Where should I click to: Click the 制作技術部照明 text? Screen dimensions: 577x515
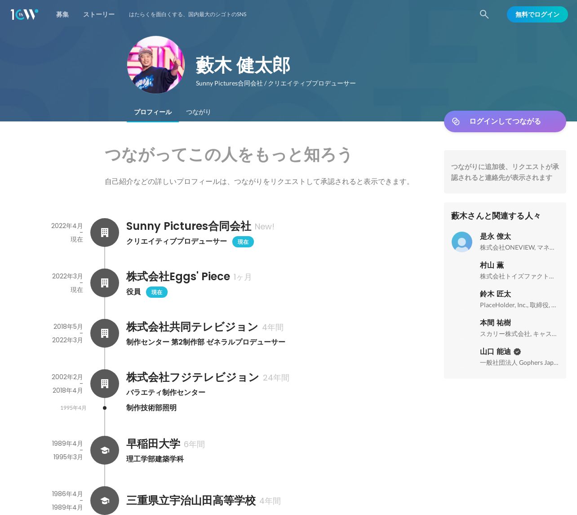point(151,408)
